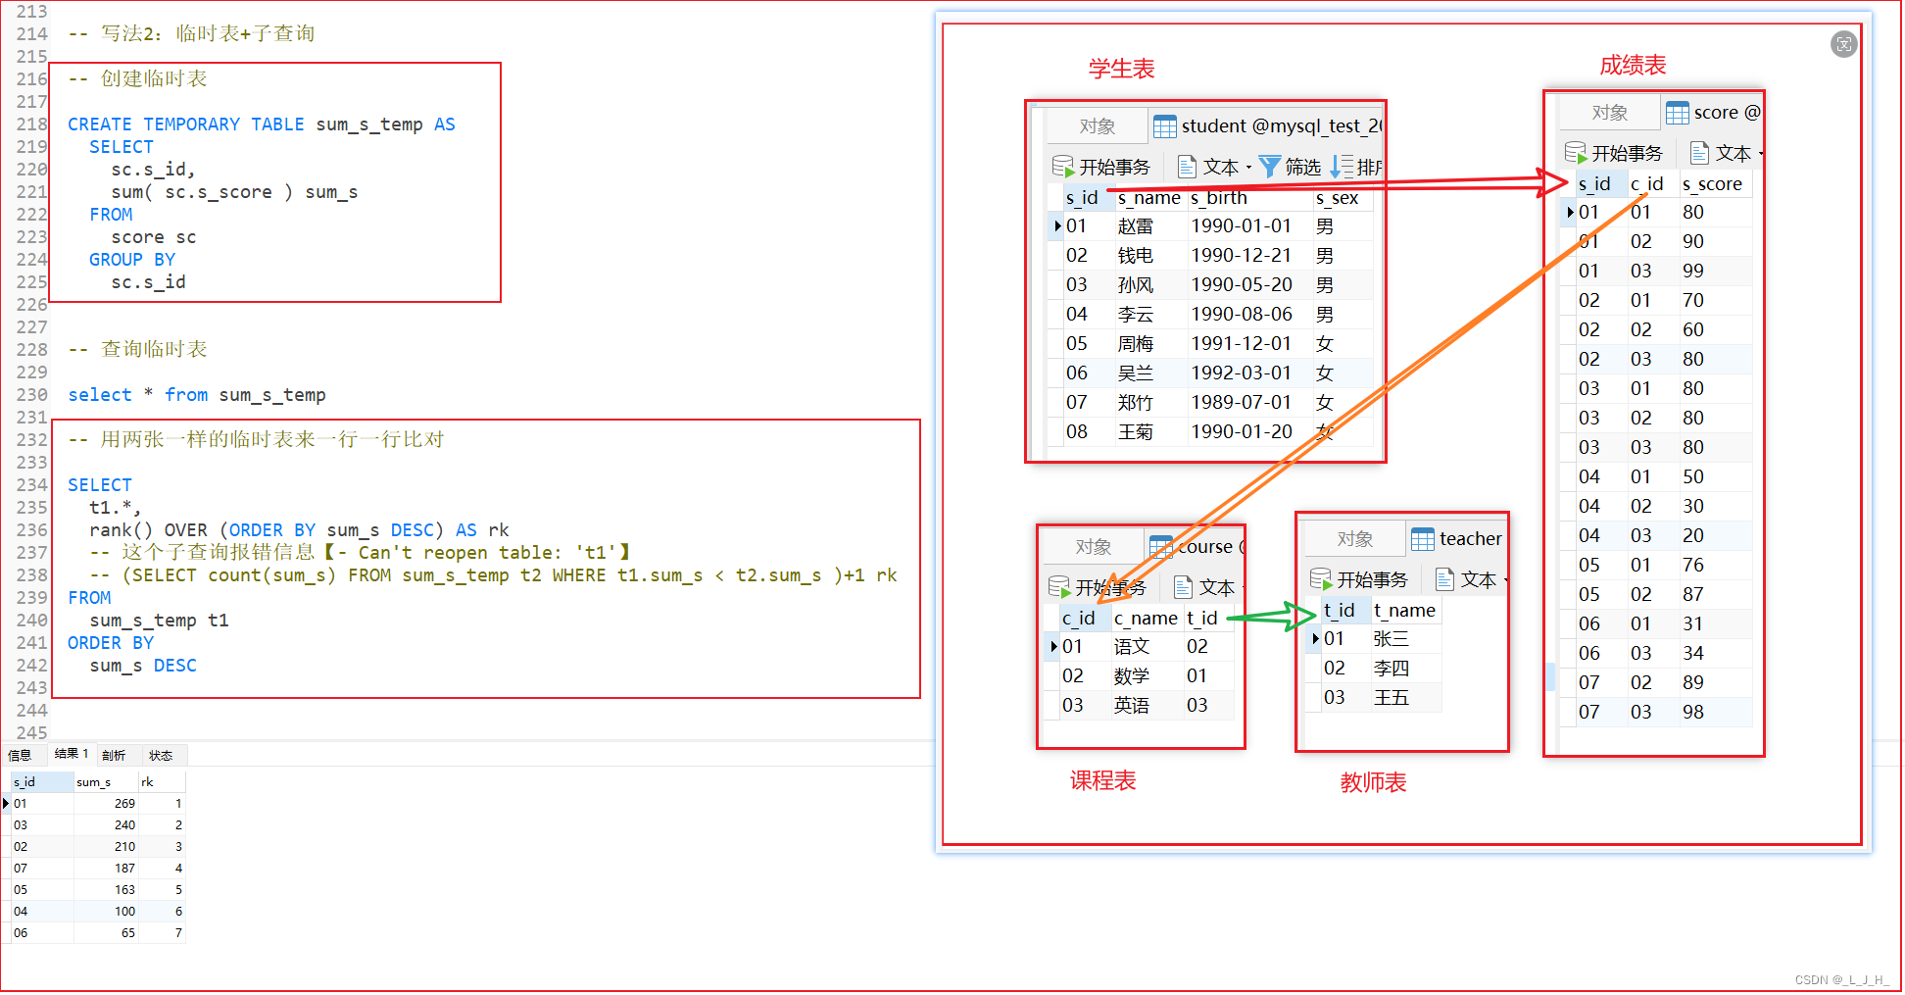This screenshot has width=1905, height=995.
Task: Select result cell showing sum 187
Action: 106,869
